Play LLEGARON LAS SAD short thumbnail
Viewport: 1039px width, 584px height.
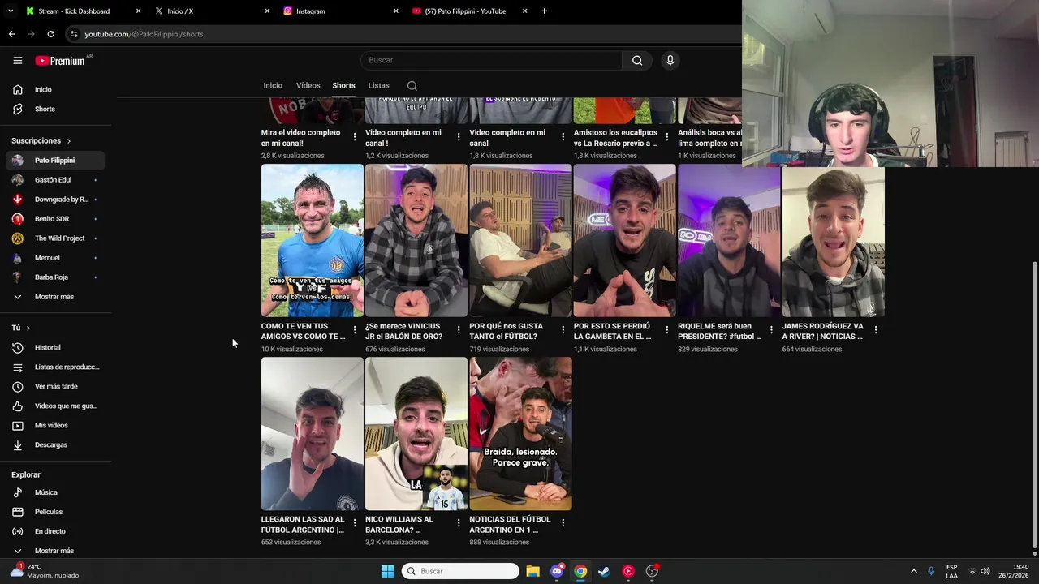[x=313, y=434]
